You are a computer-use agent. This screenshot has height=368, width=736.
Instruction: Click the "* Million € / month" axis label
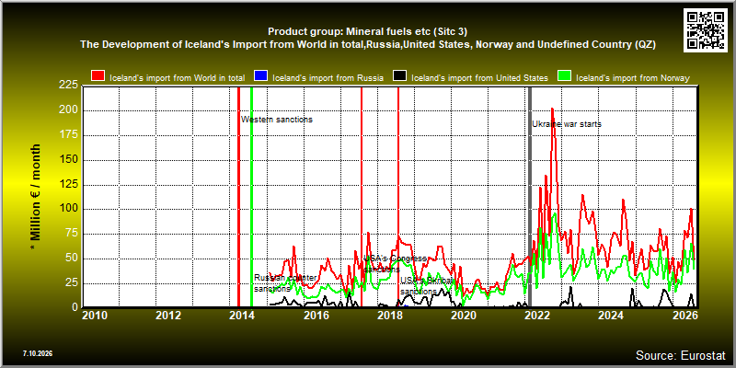pyautogui.click(x=36, y=197)
